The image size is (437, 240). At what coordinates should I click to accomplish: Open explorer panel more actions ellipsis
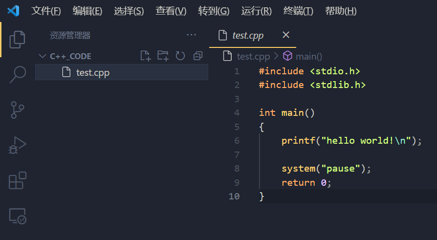tap(191, 35)
